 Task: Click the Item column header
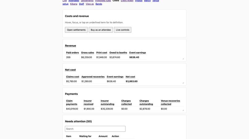tap(69, 136)
